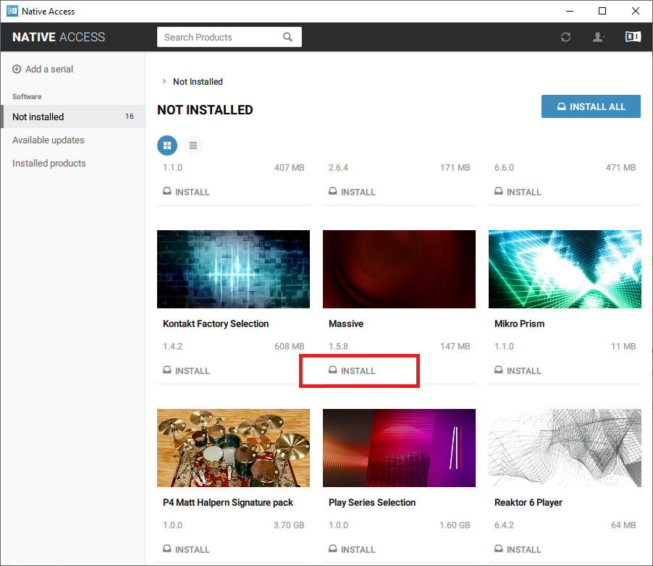Install Kontakt Factory Selection
Screen dimensions: 653x566
(186, 371)
